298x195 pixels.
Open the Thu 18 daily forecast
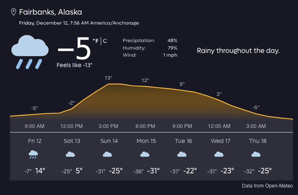click(x=258, y=141)
